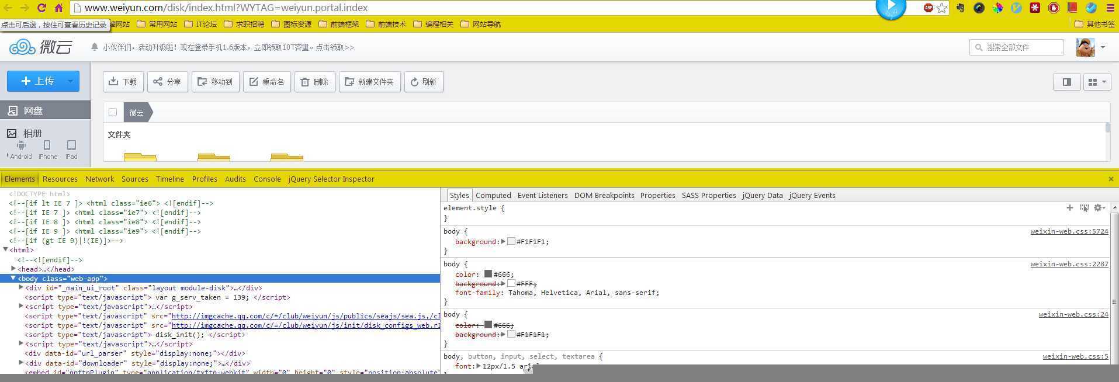Screen dimensions: 1119x382
Task: Click the user avatar picture
Action: 1085,47
